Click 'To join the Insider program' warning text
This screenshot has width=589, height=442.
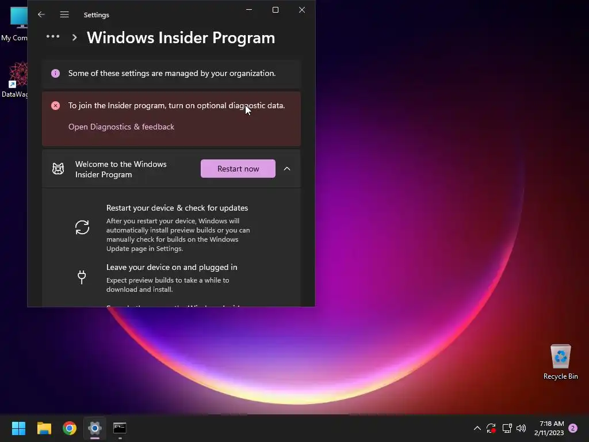177,106
